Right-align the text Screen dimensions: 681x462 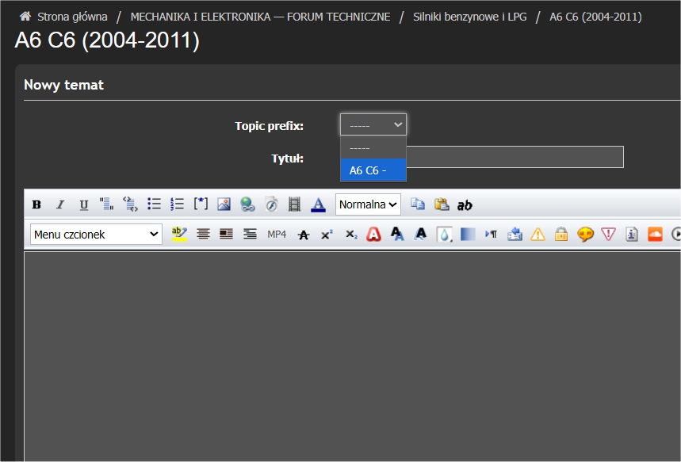[x=250, y=235]
